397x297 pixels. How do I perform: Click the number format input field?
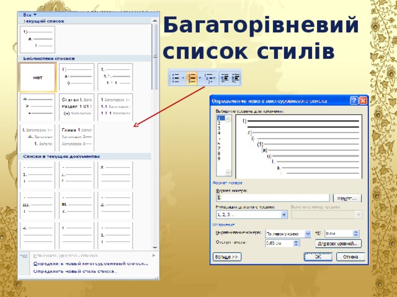pos(273,198)
